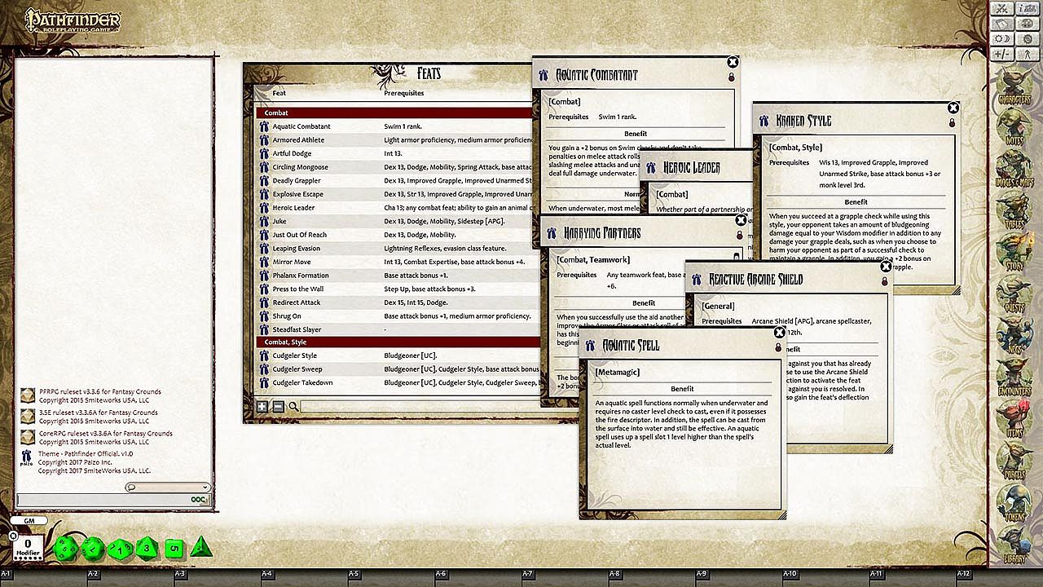Open the chat speaker dropdown arrow
The height and width of the screenshot is (587, 1043).
click(x=205, y=488)
